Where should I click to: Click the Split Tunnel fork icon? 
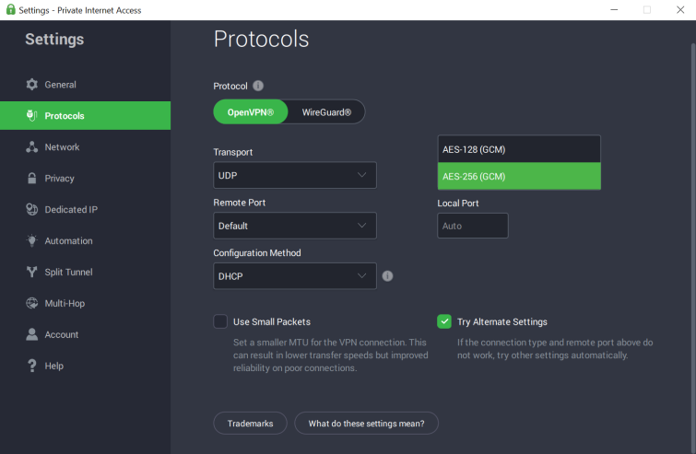pyautogui.click(x=32, y=272)
